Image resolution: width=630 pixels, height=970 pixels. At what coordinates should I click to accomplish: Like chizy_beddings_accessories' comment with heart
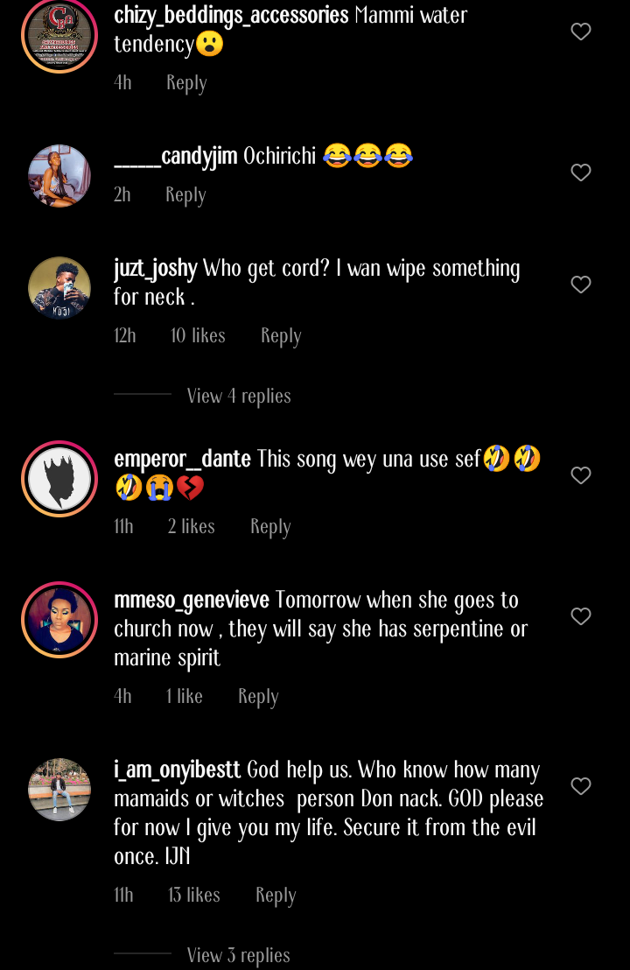tap(581, 32)
